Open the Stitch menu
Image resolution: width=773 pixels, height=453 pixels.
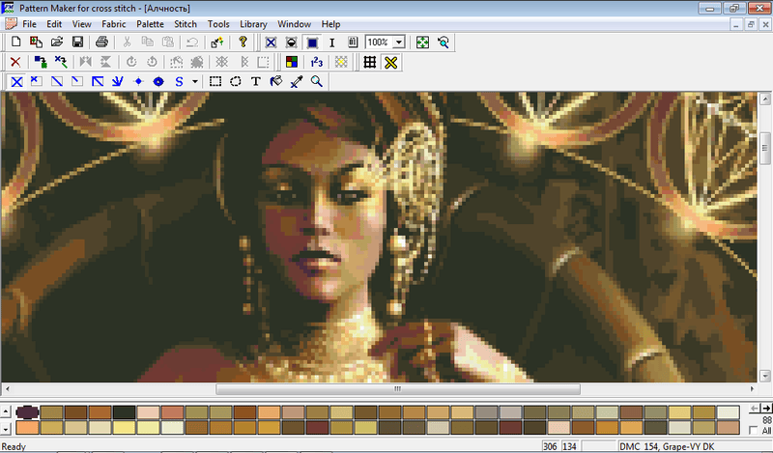click(185, 22)
